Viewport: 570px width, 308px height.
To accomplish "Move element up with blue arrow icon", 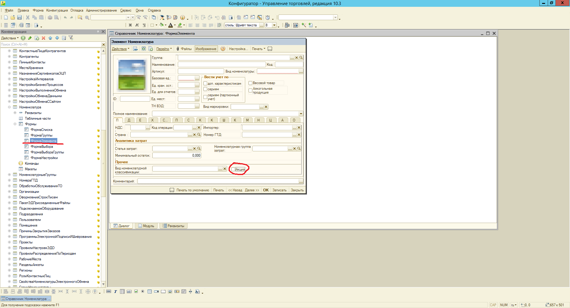I will [x=50, y=38].
